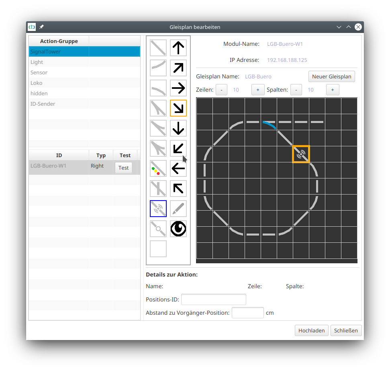Select the pencil editing tool
Image resolution: width=390 pixels, height=371 pixels.
(178, 208)
